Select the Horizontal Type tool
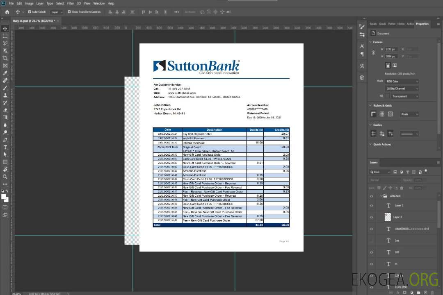Viewport: 443px width, 295px height. tap(5, 147)
